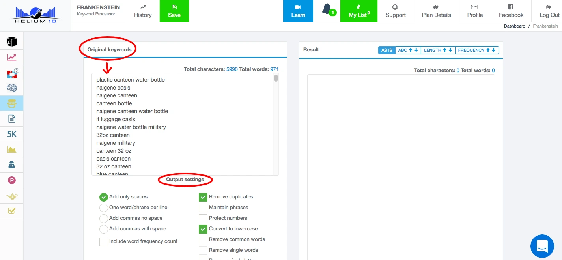The height and width of the screenshot is (260, 562).
Task: Save the keyword list
Action: [174, 11]
